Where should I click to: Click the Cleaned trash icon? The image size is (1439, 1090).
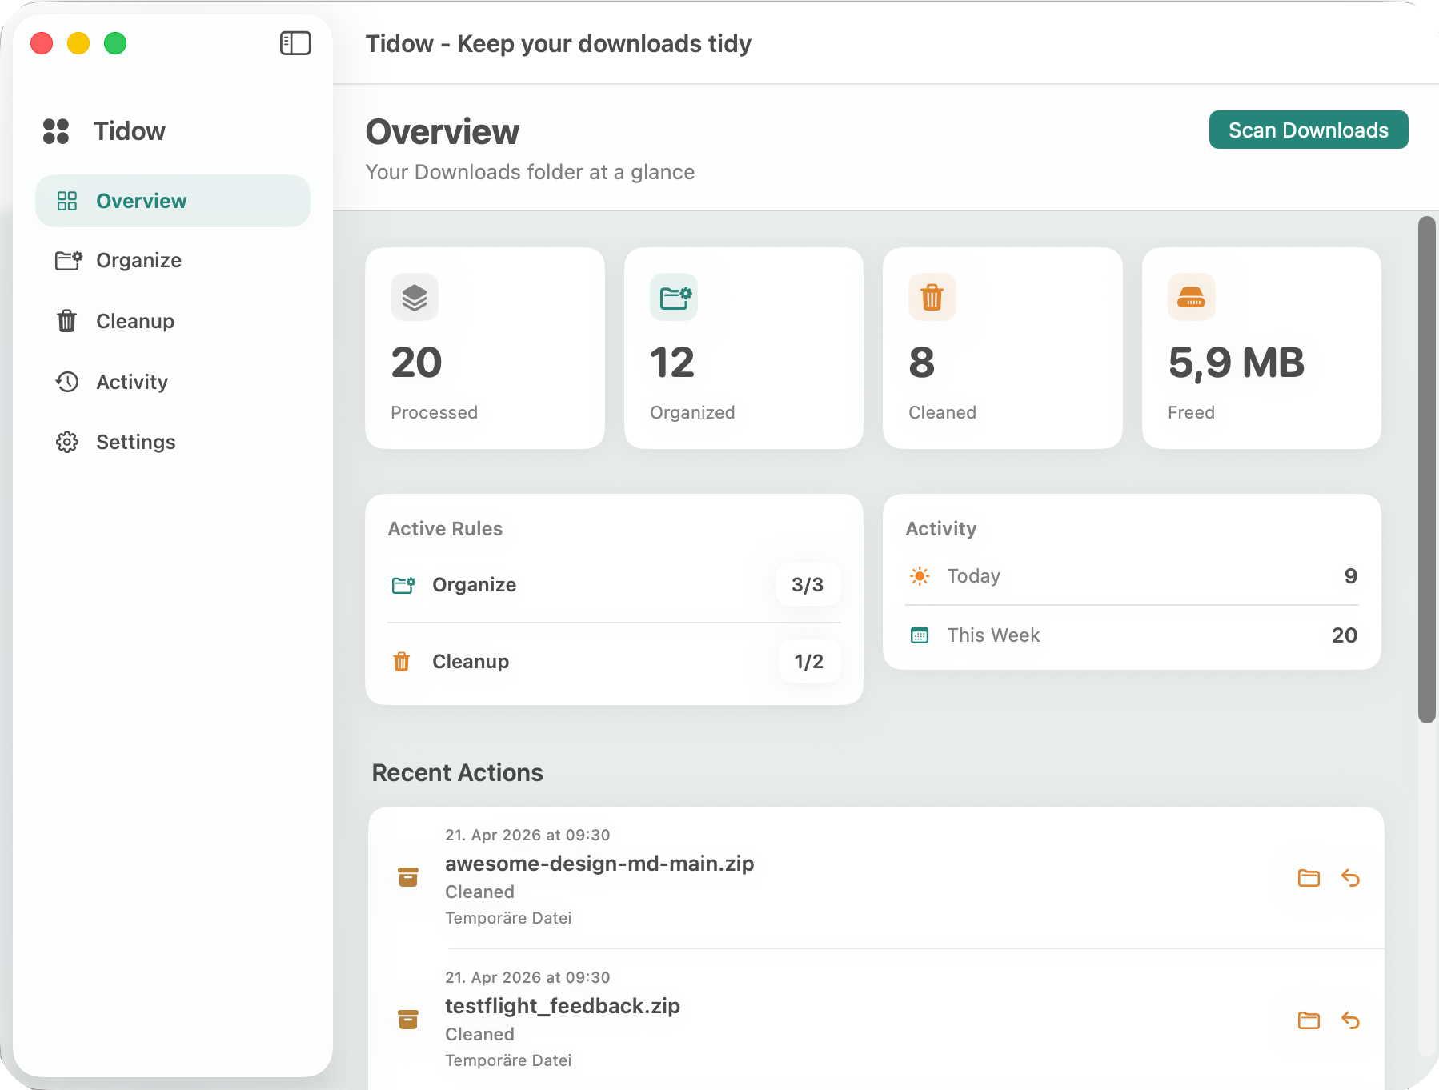932,297
